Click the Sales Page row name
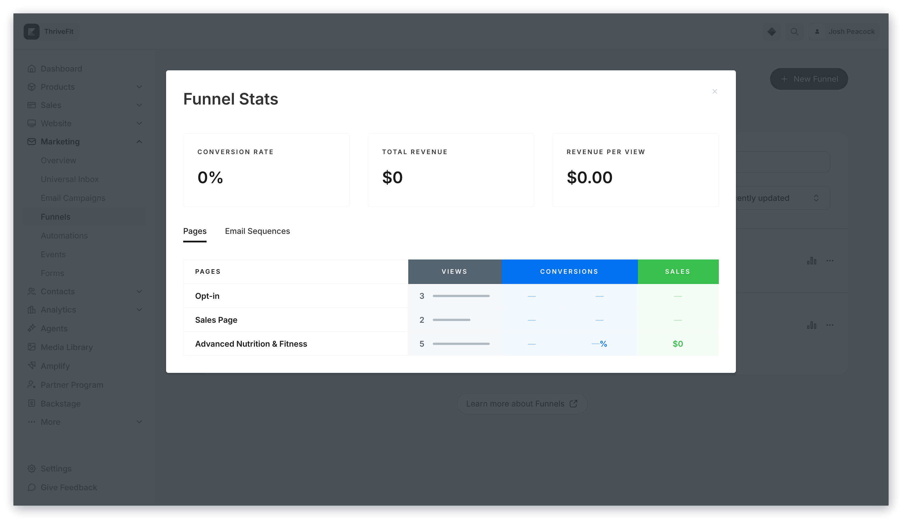 pyautogui.click(x=216, y=320)
